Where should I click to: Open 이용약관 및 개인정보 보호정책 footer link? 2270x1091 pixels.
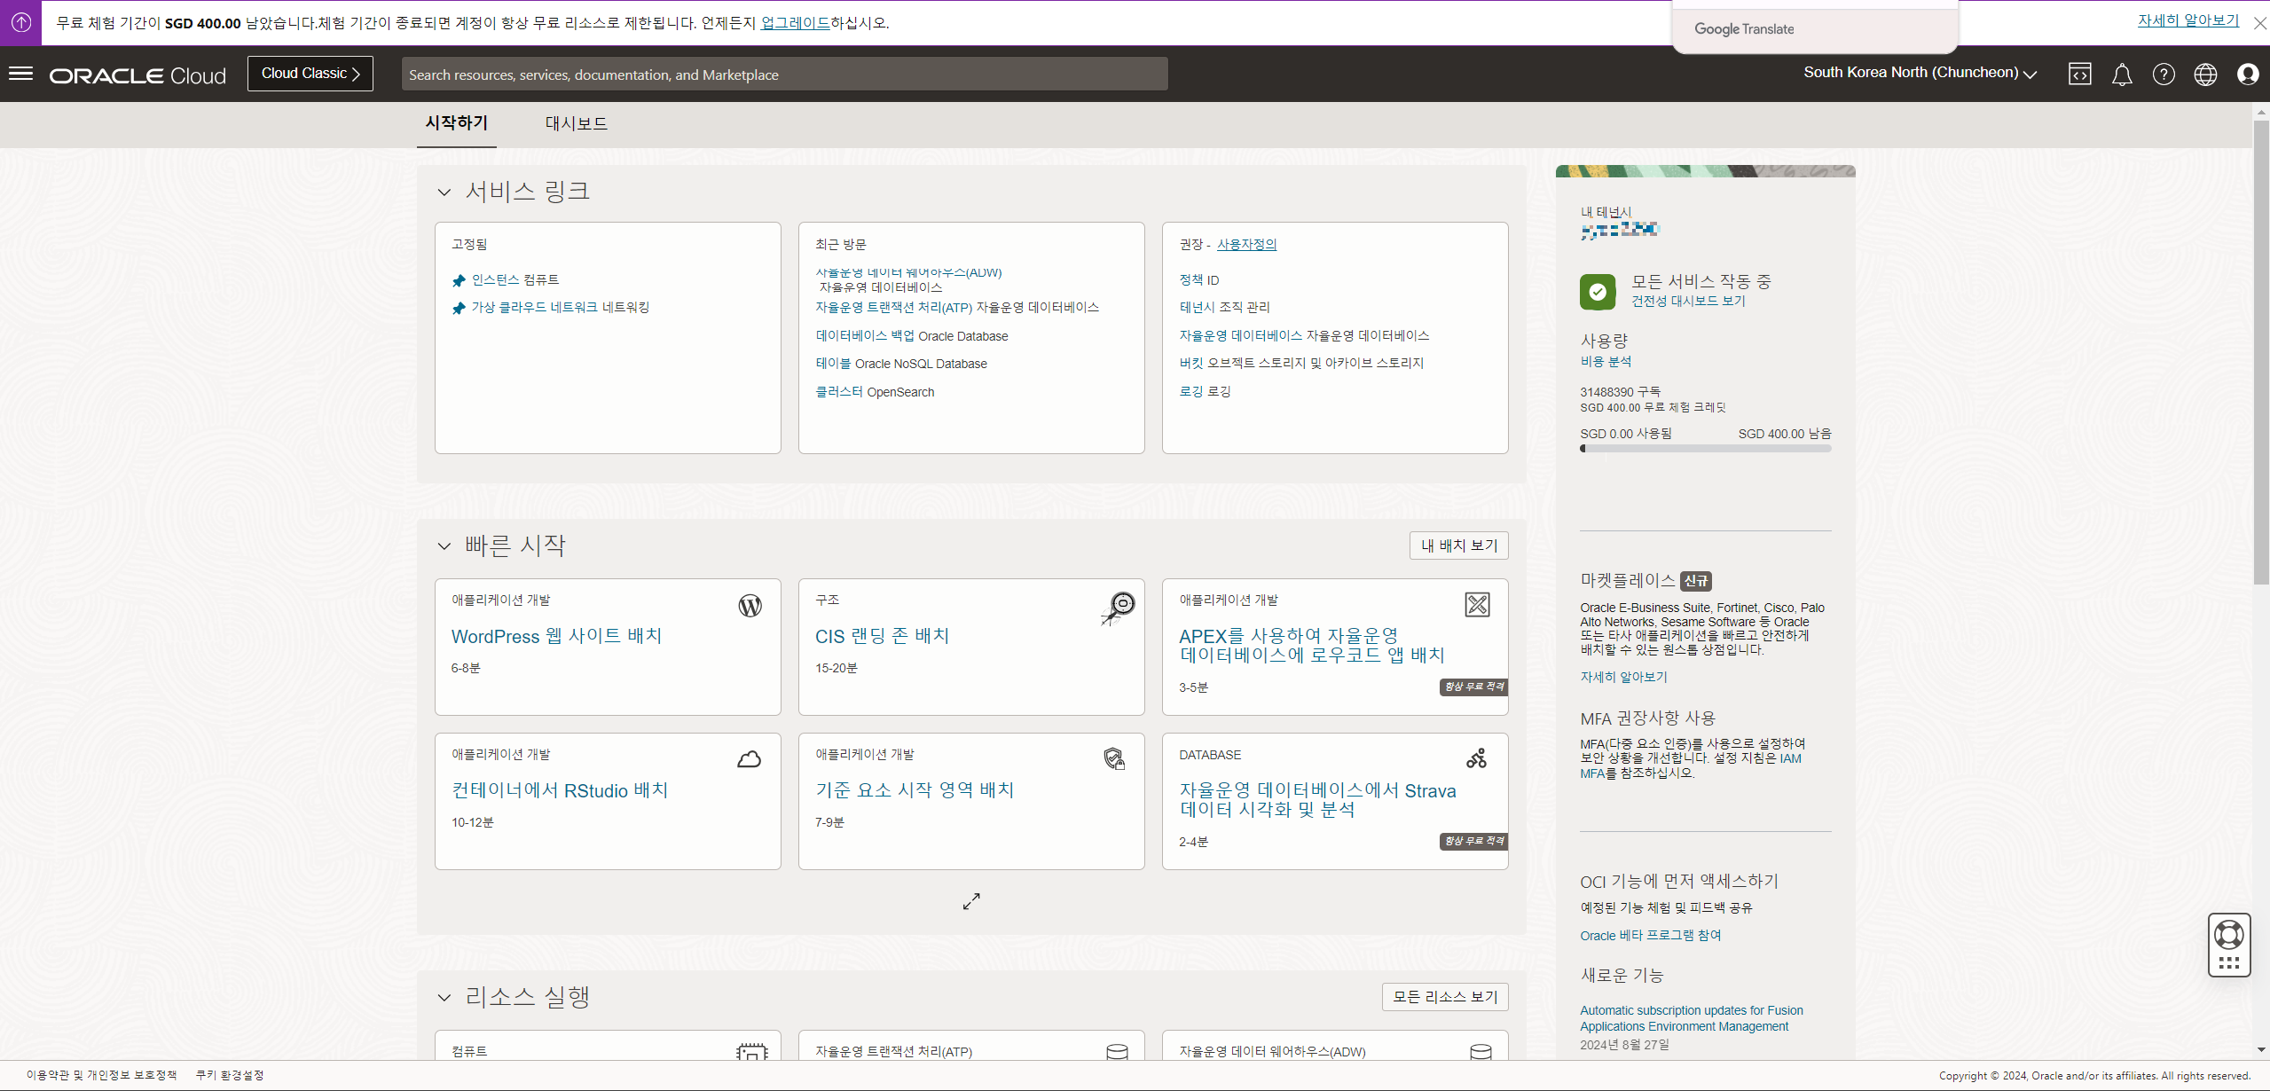coord(101,1075)
